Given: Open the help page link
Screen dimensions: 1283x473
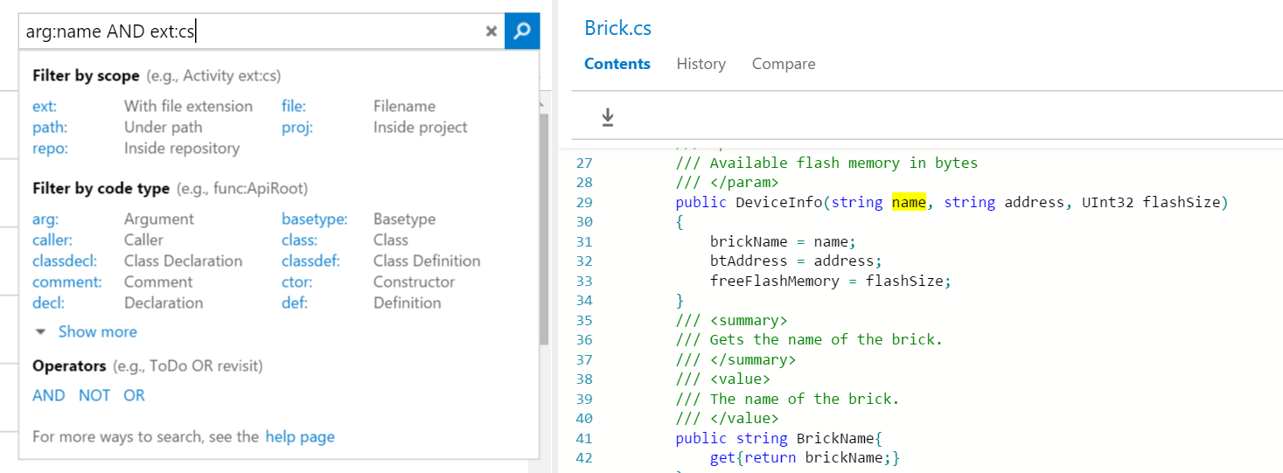Looking at the screenshot, I should tap(299, 436).
